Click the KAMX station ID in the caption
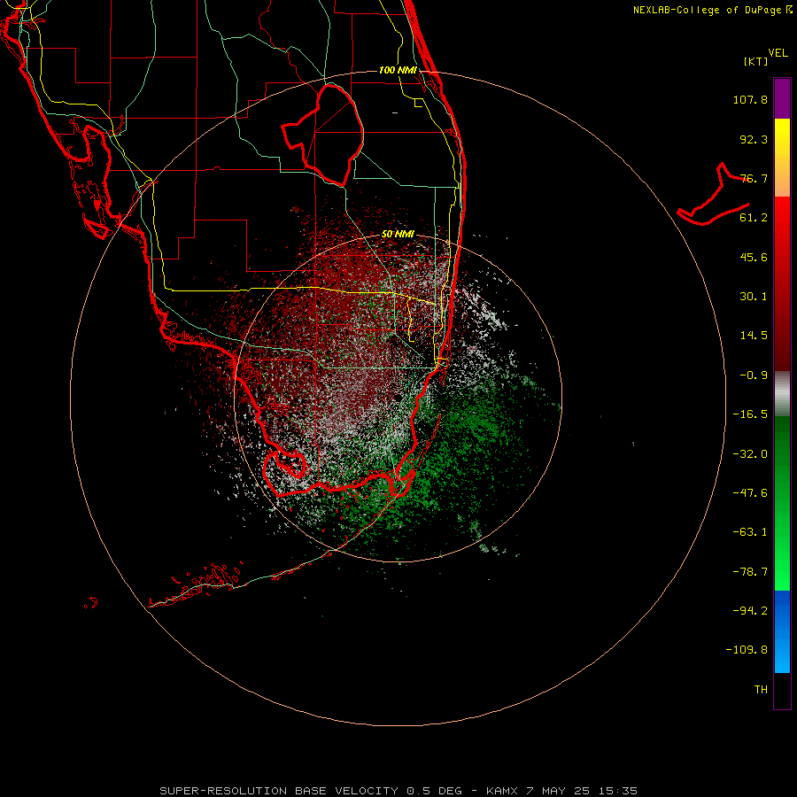Viewport: 797px width, 797px height. pos(502,791)
